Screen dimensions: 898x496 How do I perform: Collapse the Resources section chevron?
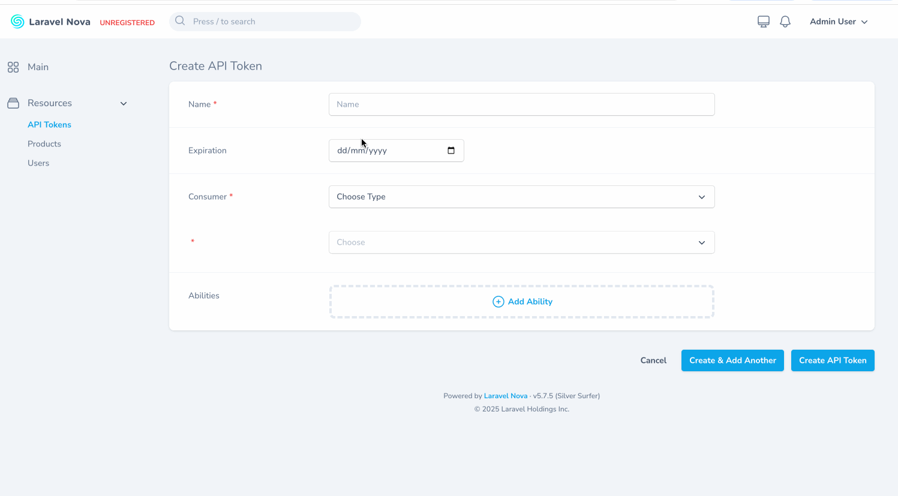click(124, 103)
